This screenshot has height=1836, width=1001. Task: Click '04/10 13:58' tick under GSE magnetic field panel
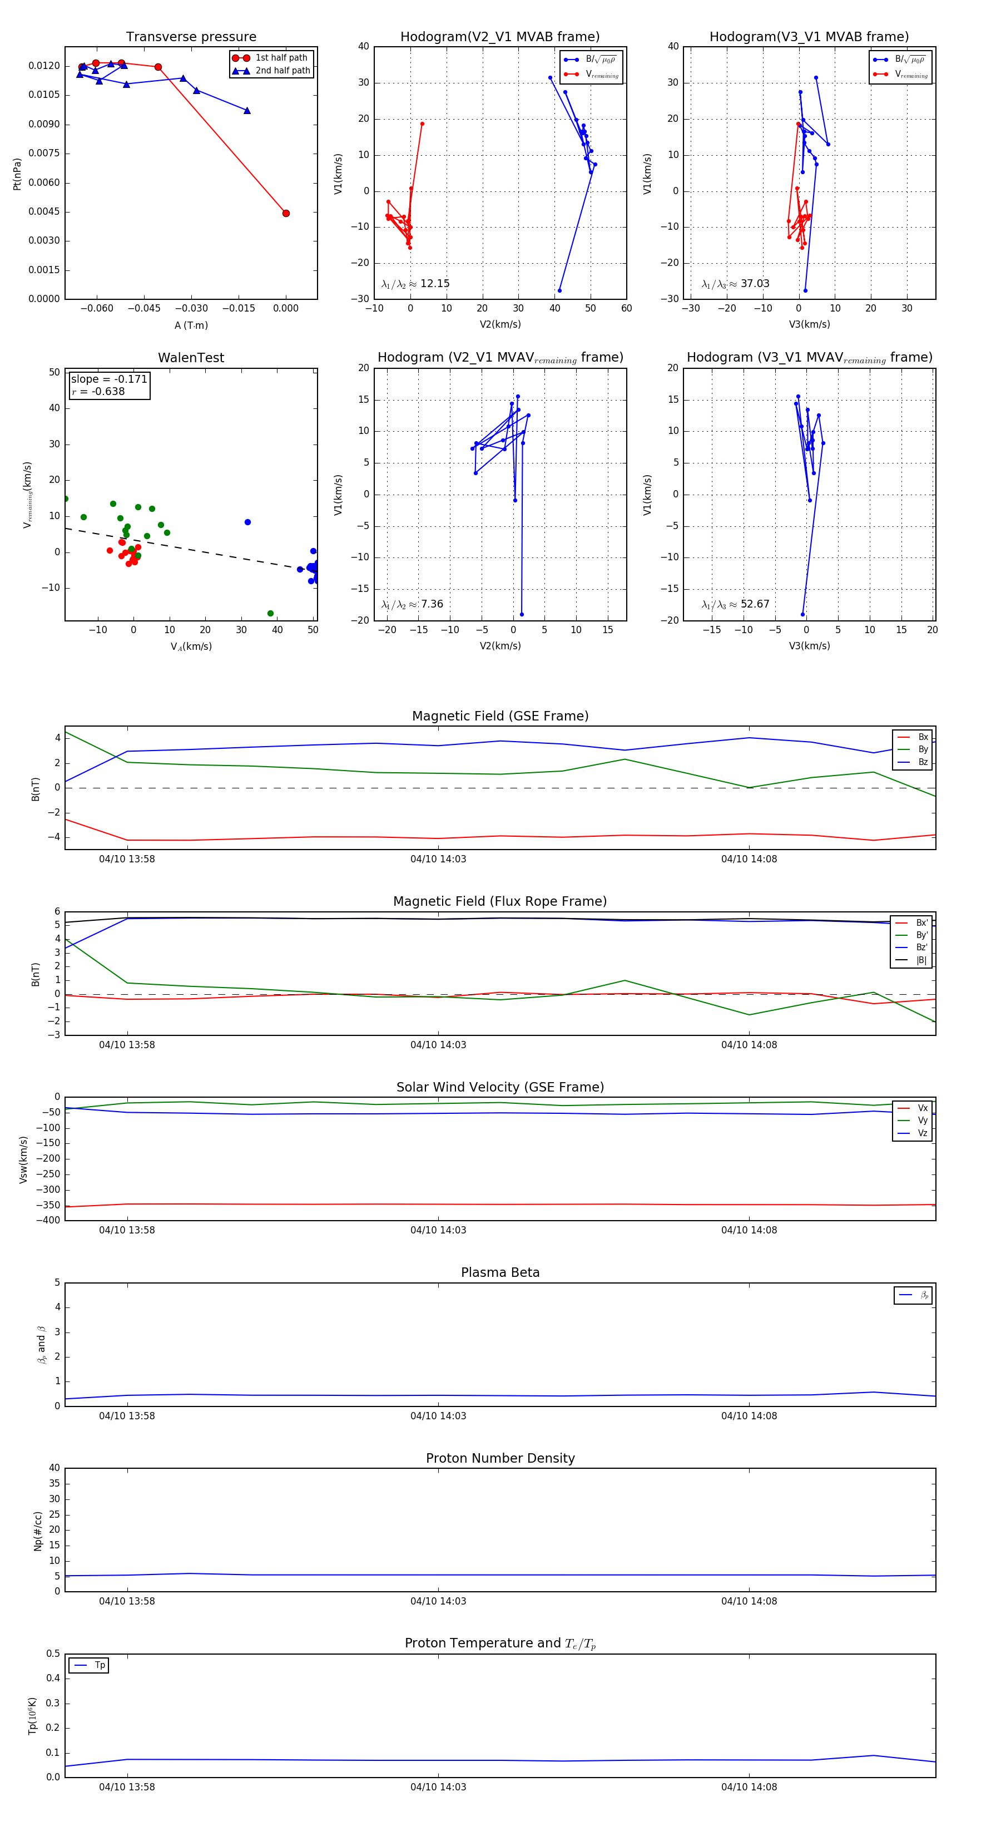[127, 859]
